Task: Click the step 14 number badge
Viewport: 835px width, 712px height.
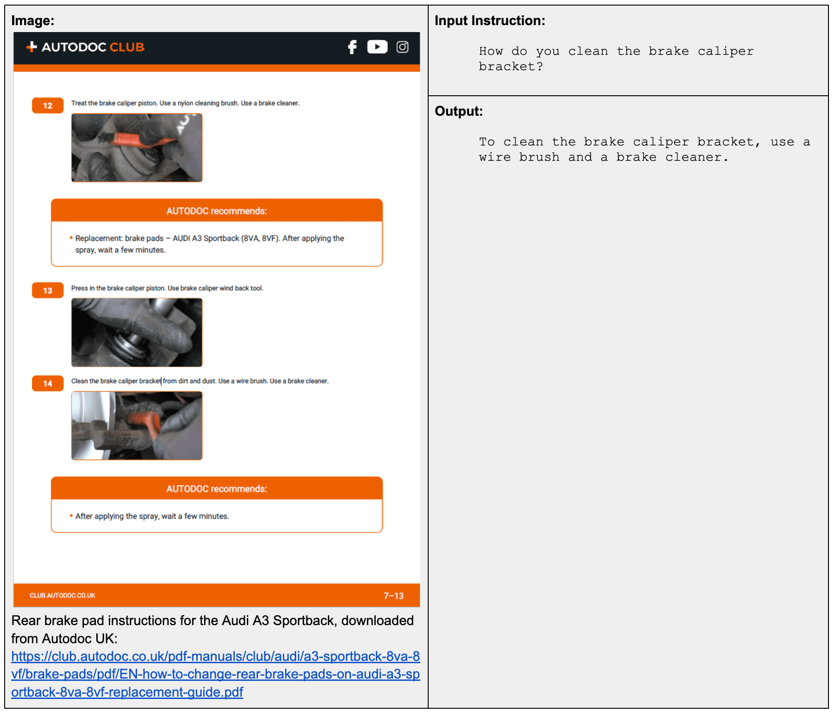Action: (x=47, y=383)
